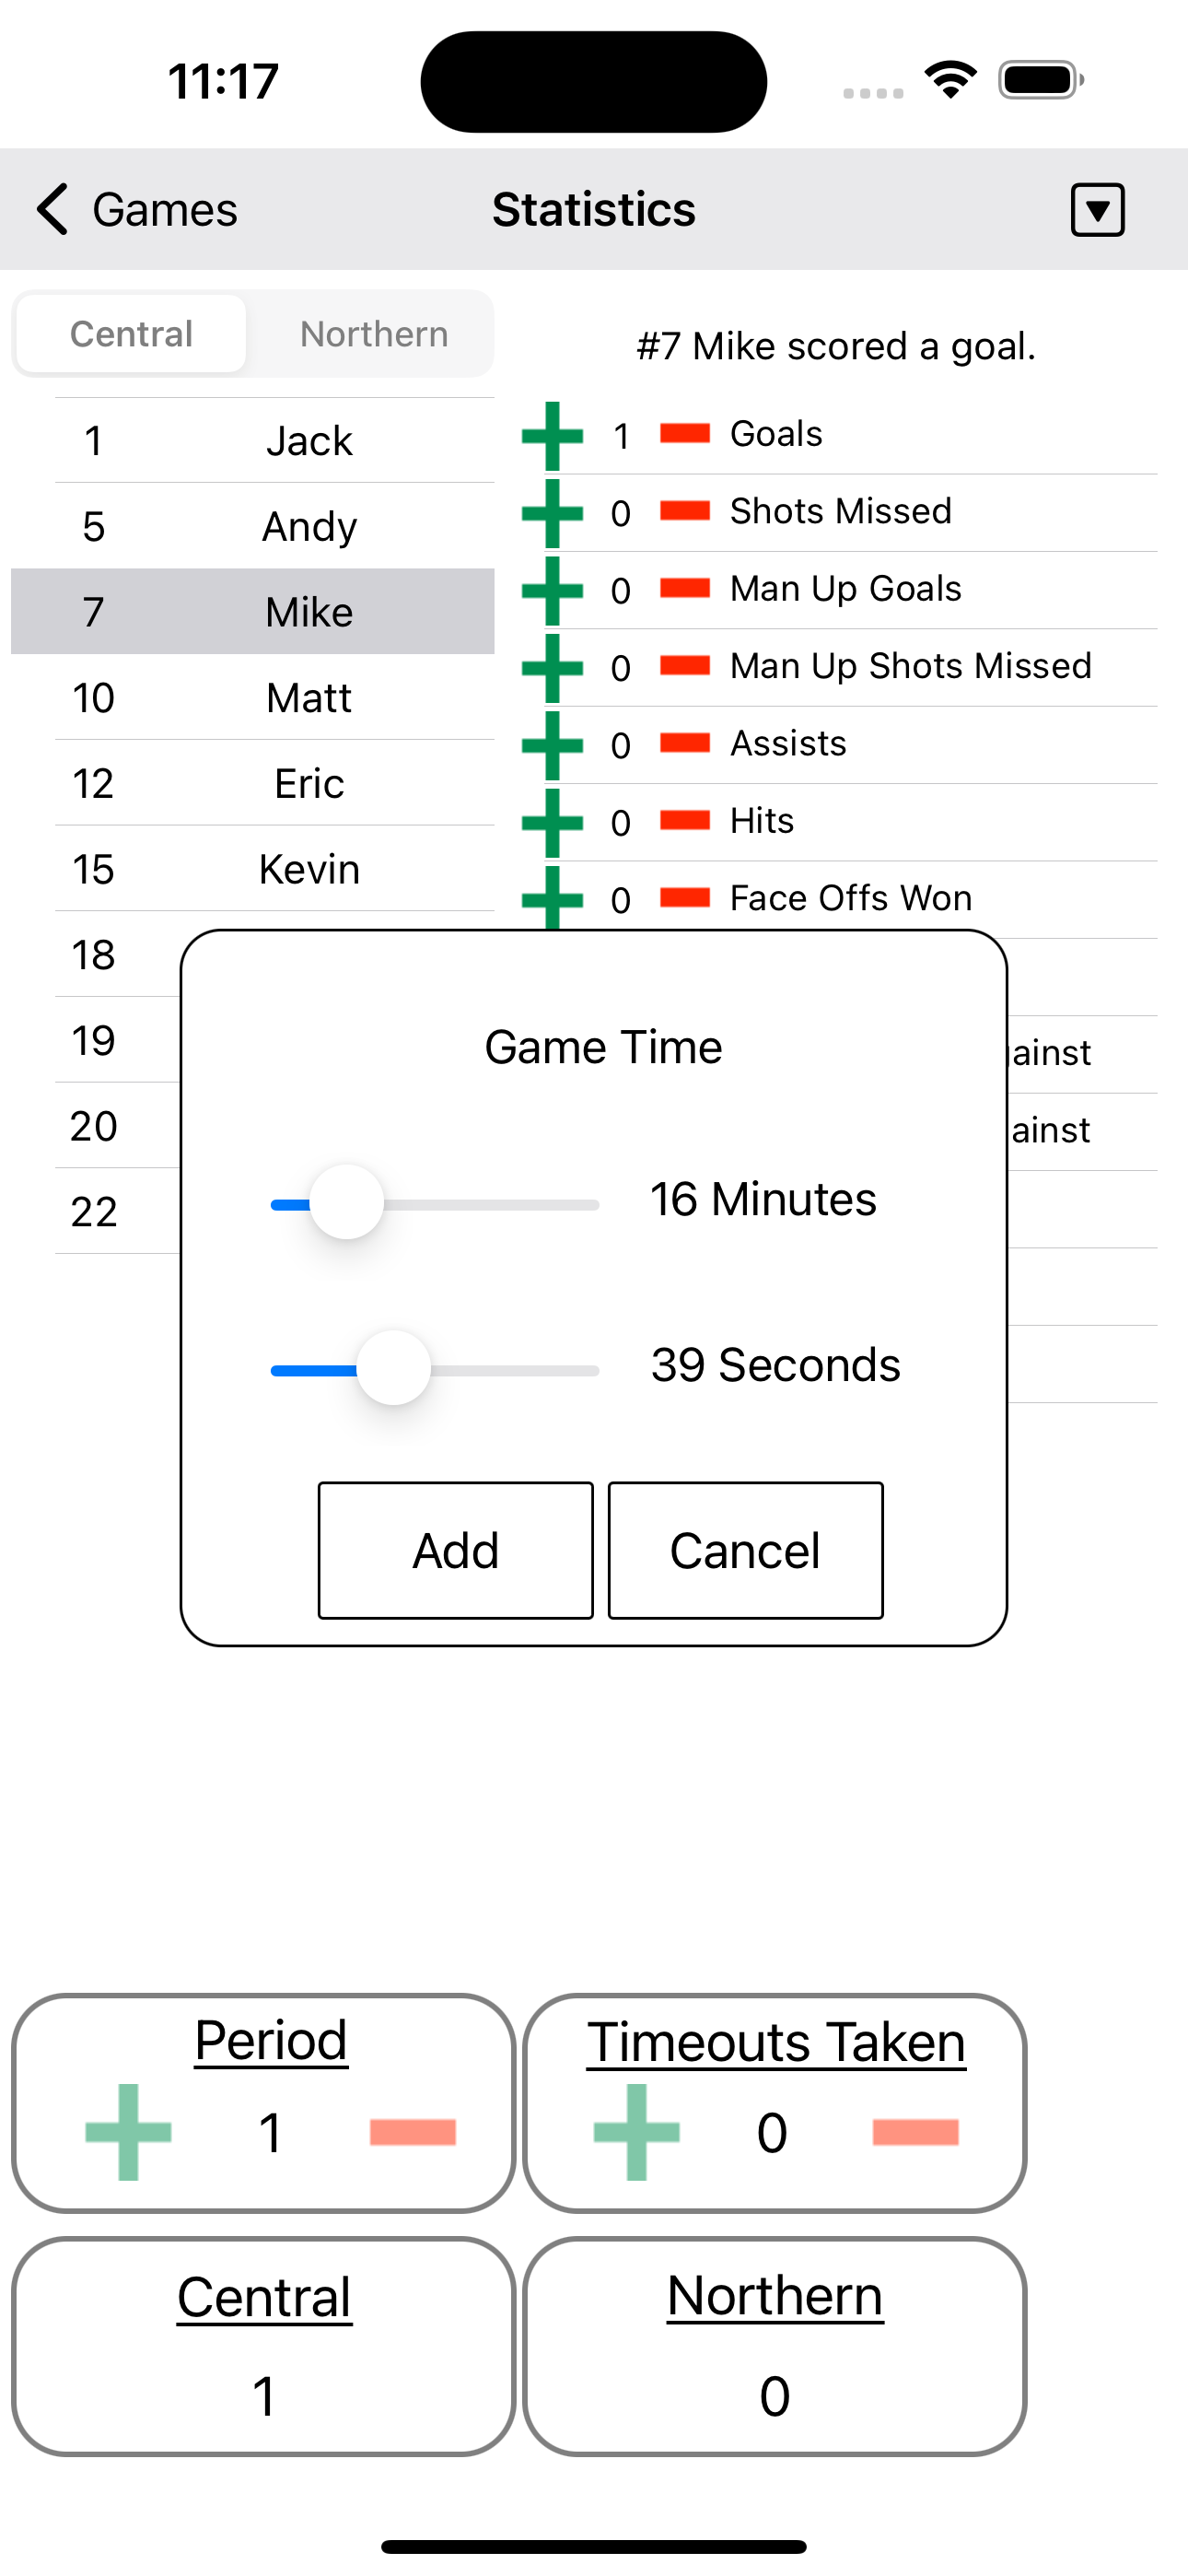Tap Add to confirm the Game Time
The image size is (1188, 2576).
coord(455,1549)
